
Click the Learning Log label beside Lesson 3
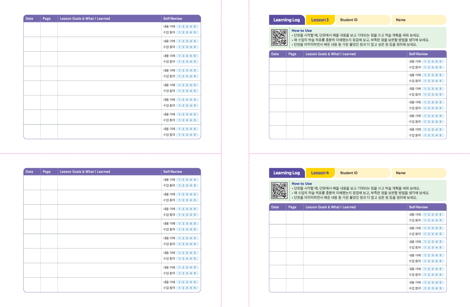click(x=286, y=20)
